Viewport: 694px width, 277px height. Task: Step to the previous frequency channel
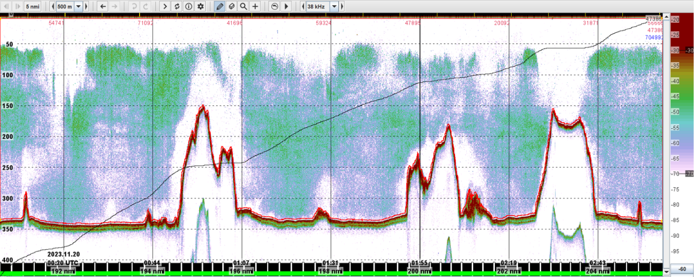[302, 7]
